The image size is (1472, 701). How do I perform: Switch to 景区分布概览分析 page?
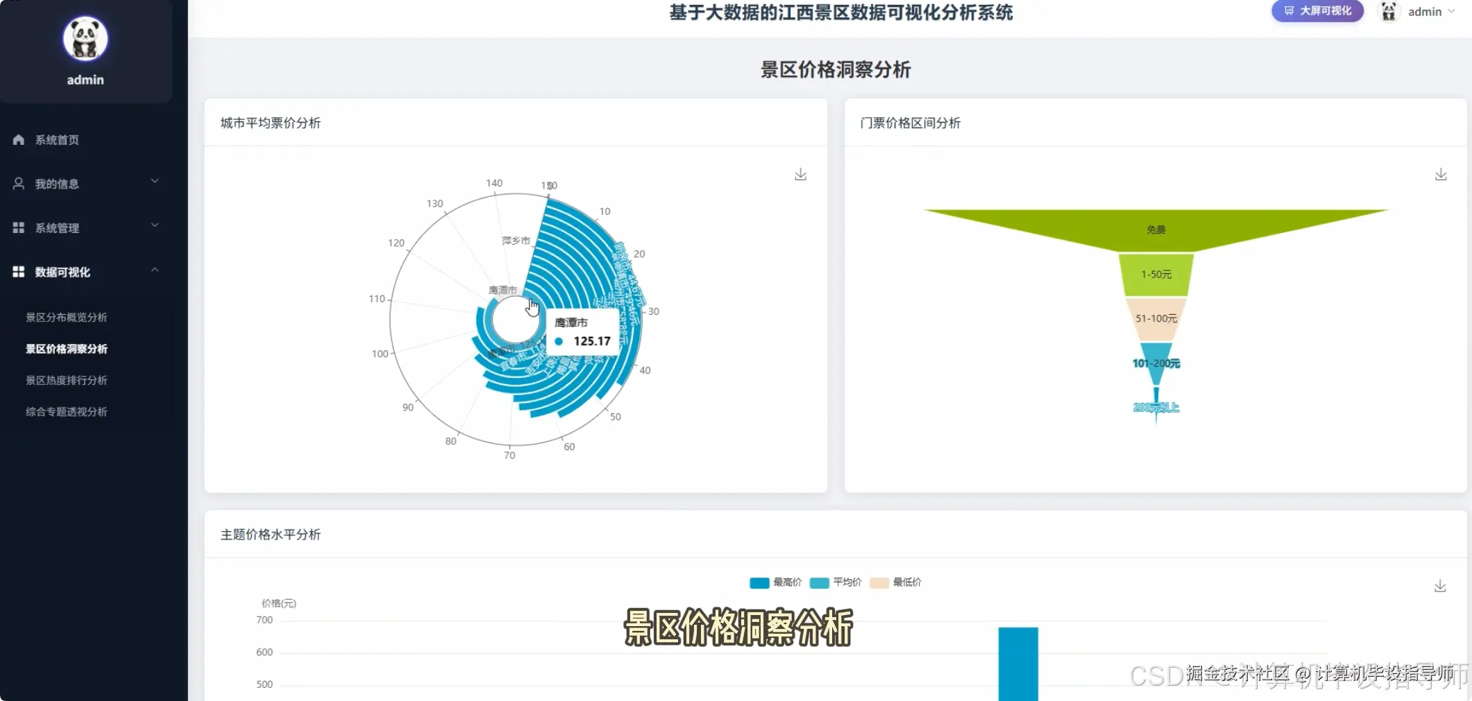(66, 317)
